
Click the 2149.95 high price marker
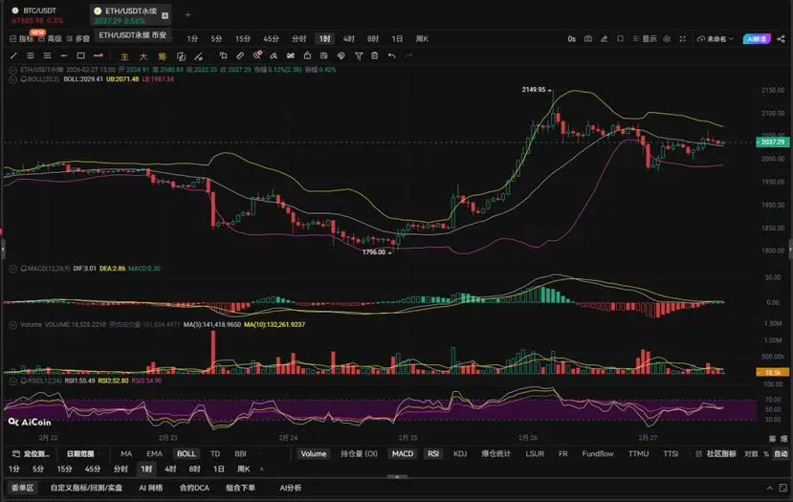coord(536,90)
